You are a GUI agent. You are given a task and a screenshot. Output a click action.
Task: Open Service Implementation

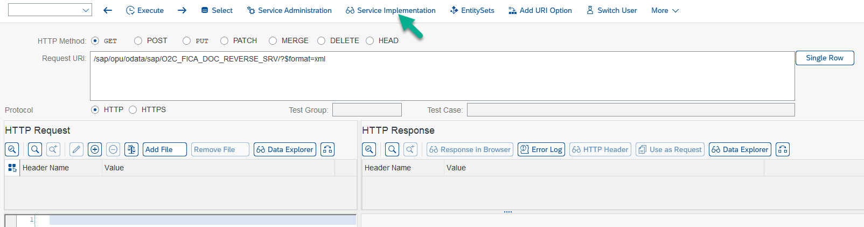coord(391,10)
